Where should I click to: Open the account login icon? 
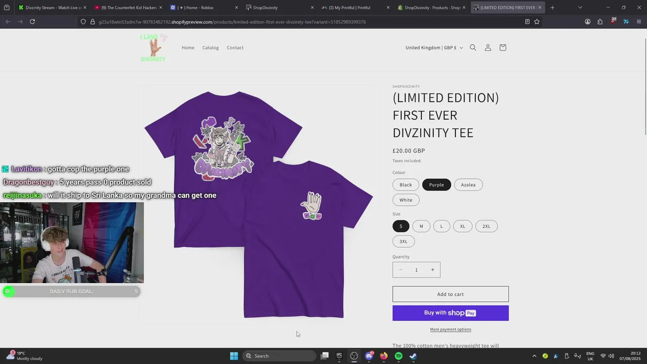coord(488,48)
